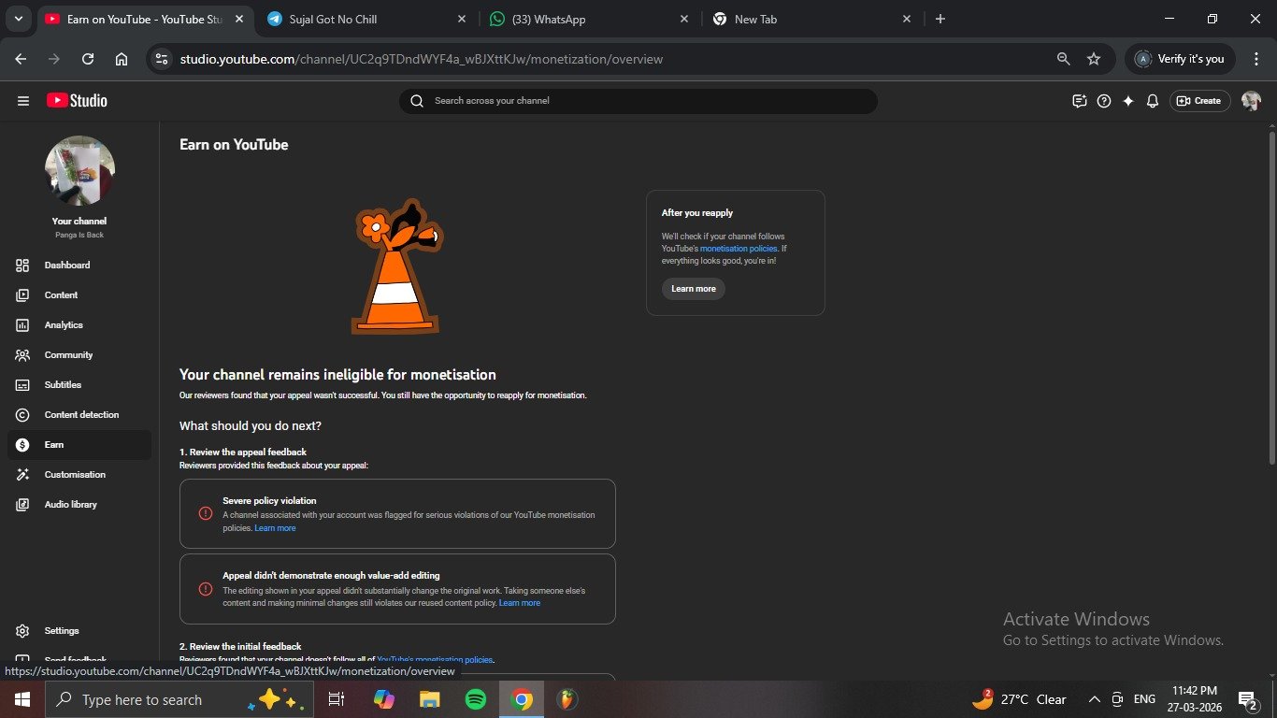The image size is (1277, 718).
Task: Bookmark this page with the star icon
Action: (x=1094, y=59)
